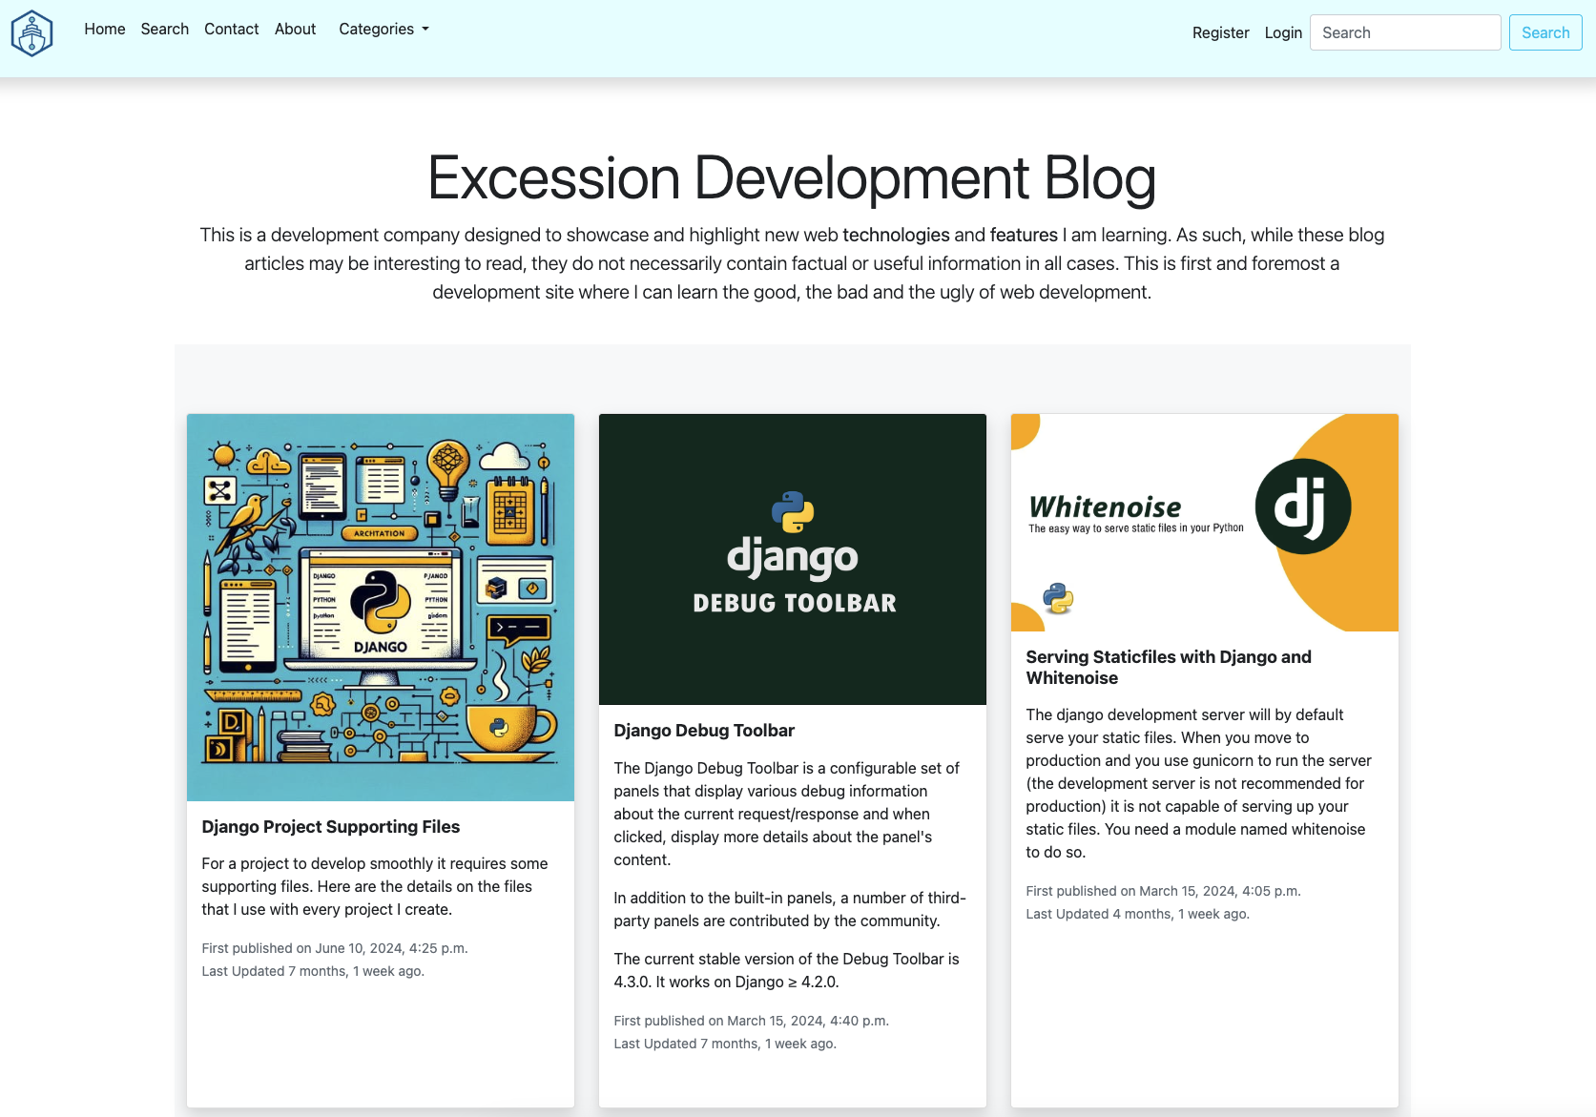
Task: Click 'First published on June 10, 2024' text
Action: click(335, 948)
